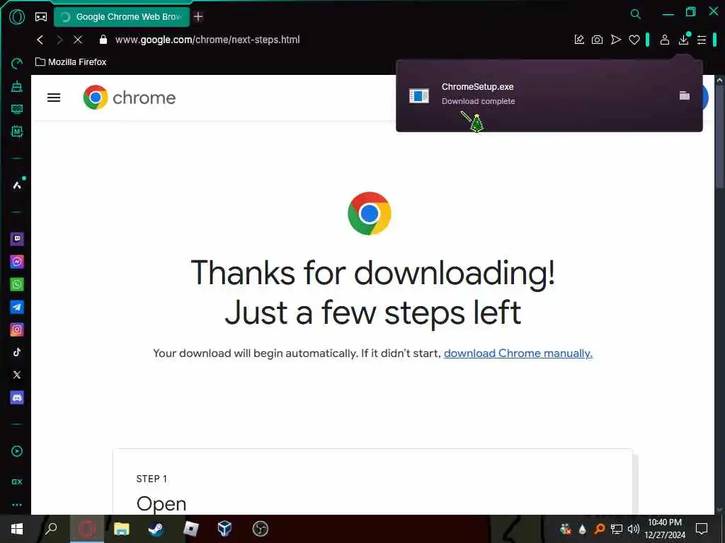Show ChromeSetup.exe in folder
The height and width of the screenshot is (543, 725).
point(685,95)
